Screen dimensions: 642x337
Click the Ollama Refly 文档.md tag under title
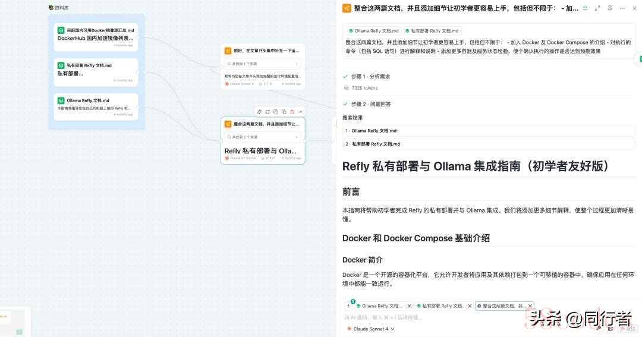tap(373, 30)
